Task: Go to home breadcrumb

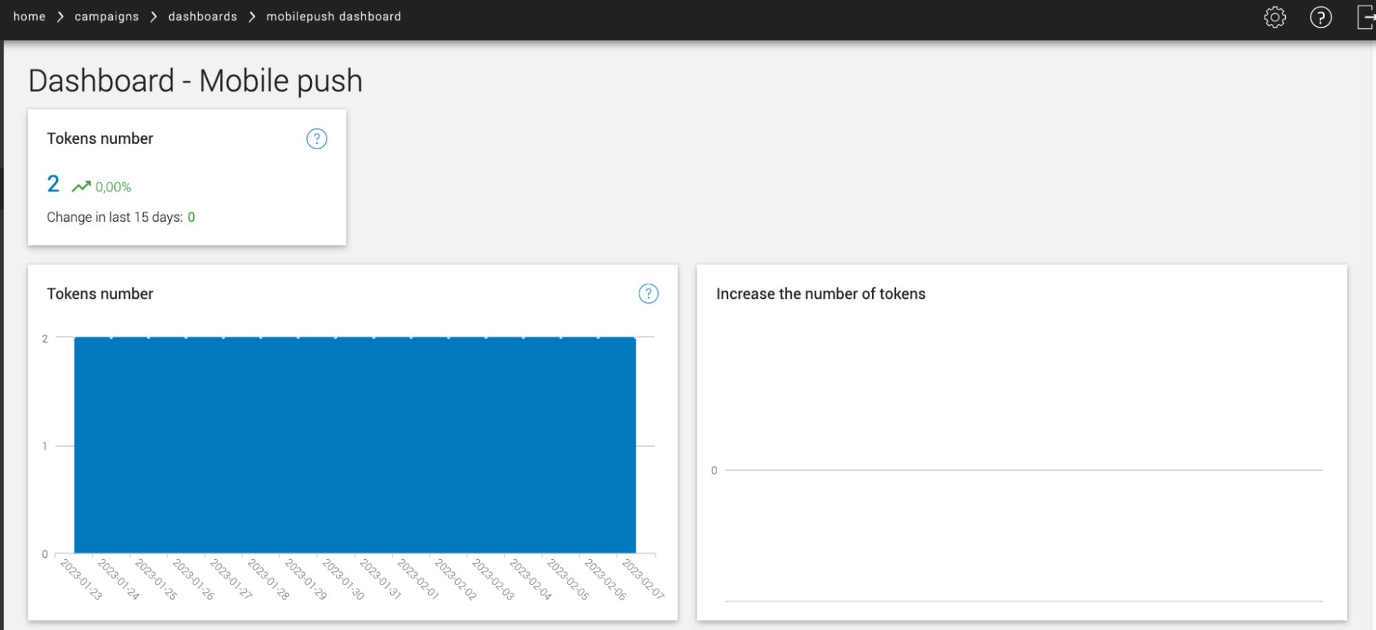Action: [30, 17]
